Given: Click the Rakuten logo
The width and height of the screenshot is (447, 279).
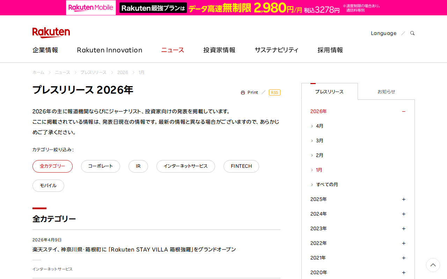Looking at the screenshot, I should click(51, 32).
